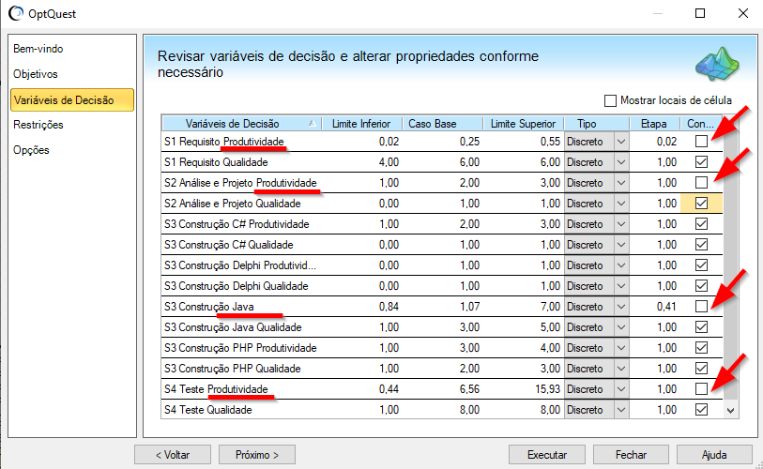
Task: Open help with the Ajuda button
Action: click(714, 455)
